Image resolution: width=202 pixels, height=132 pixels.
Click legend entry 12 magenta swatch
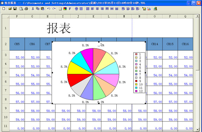pyautogui.click(x=136, y=91)
